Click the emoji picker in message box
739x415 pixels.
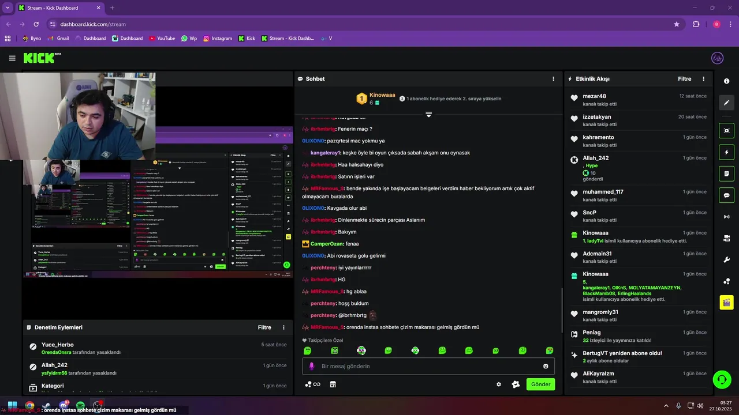(546, 366)
